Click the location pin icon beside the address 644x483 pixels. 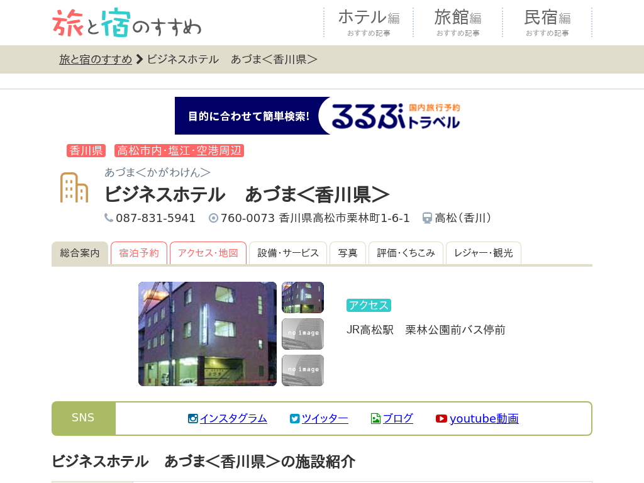pyautogui.click(x=214, y=218)
